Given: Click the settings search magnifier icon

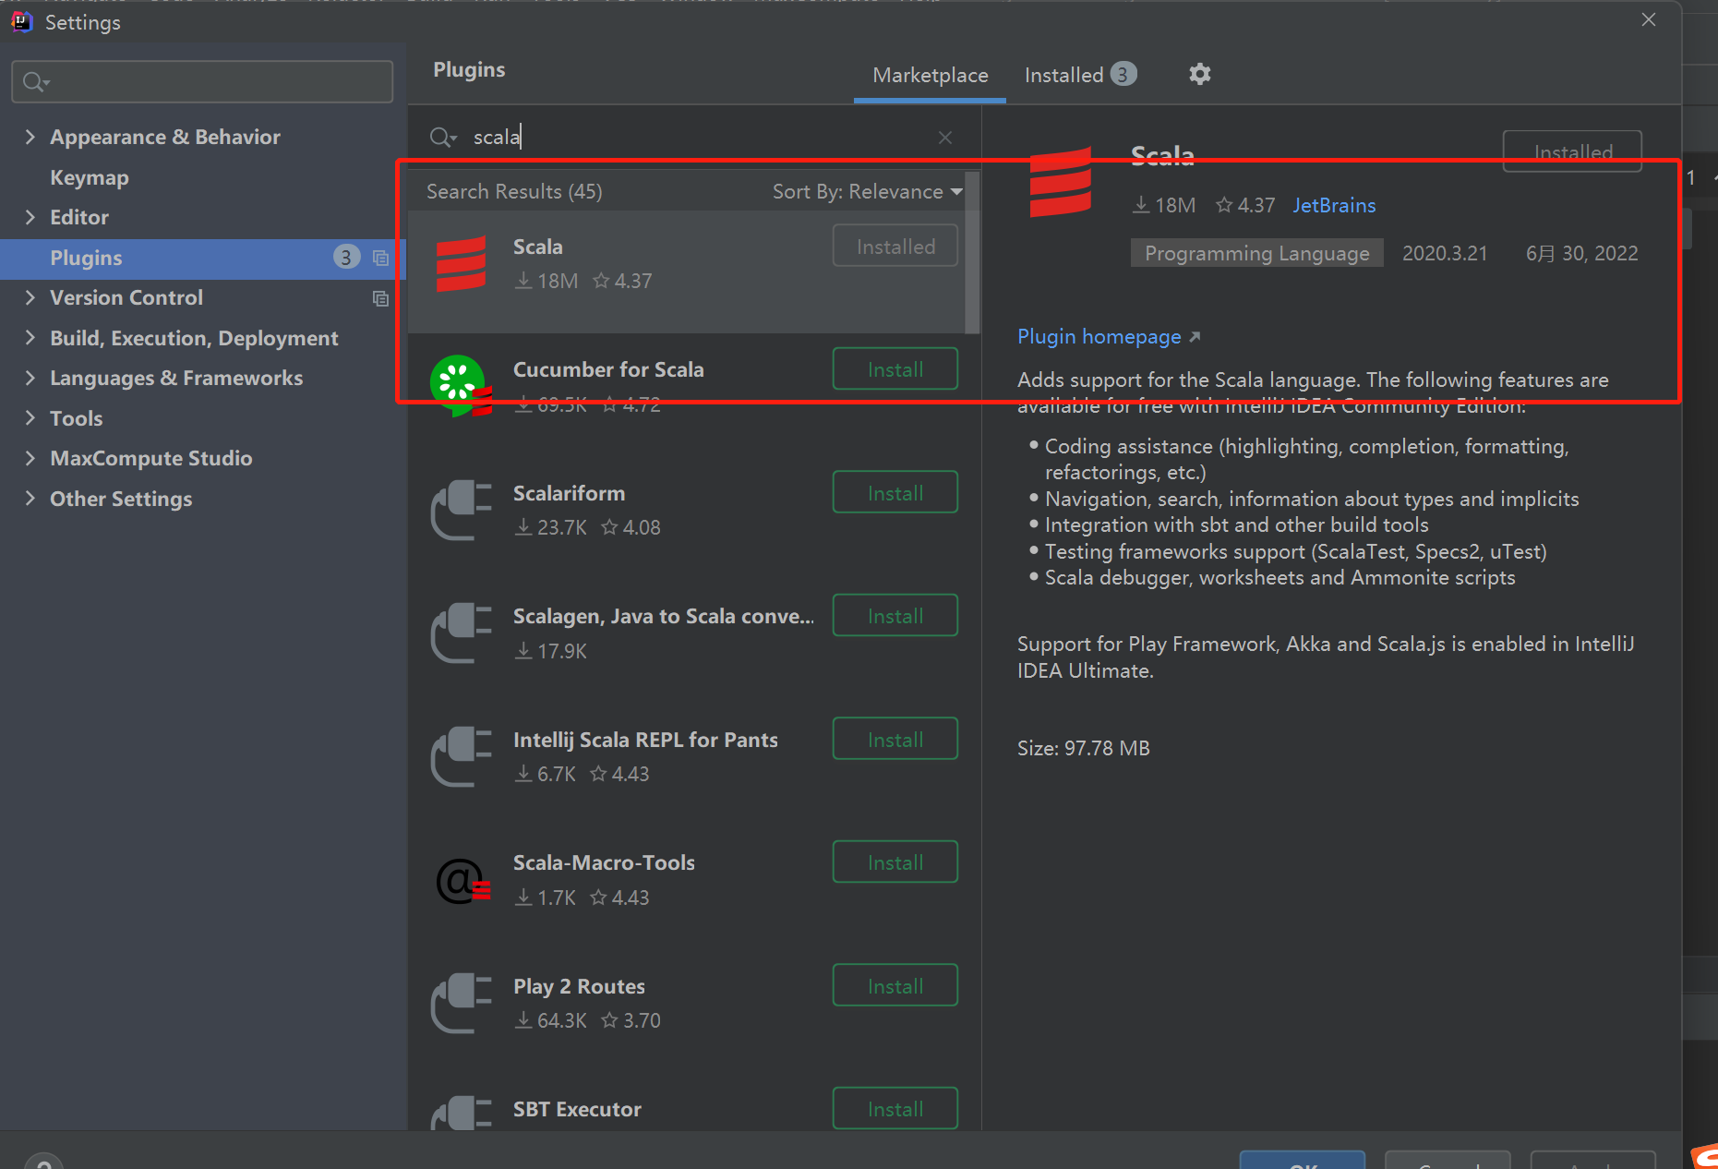Looking at the screenshot, I should pos(35,82).
